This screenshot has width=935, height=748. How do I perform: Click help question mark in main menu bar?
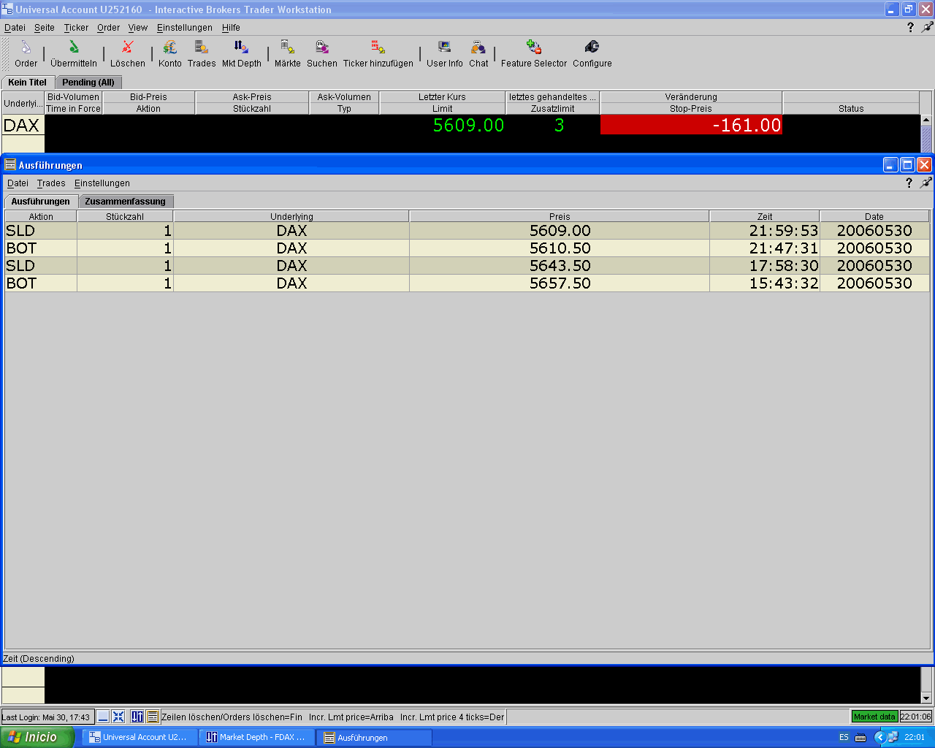(x=910, y=27)
